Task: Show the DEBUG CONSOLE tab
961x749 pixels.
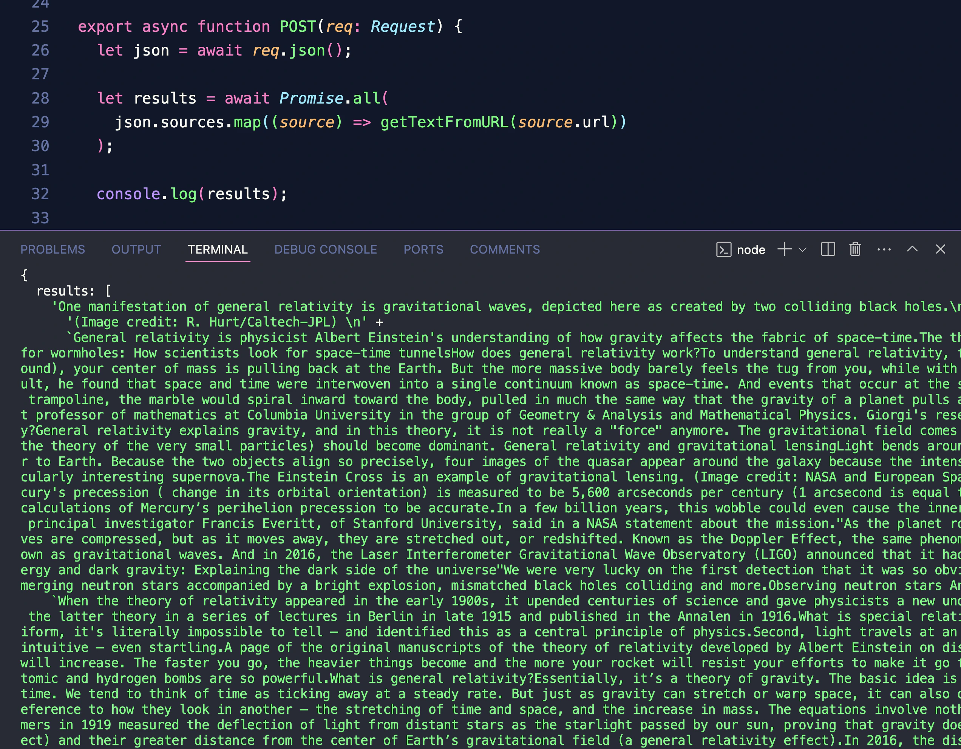Action: [326, 249]
